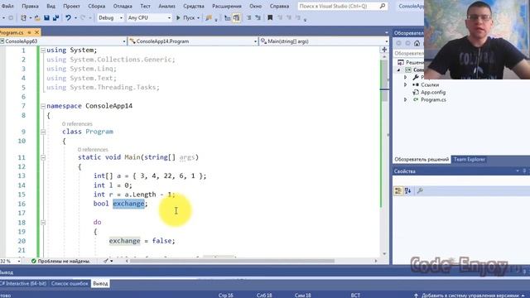The image size is (530, 298).
Task: Click the icon left of highlighted toggle
Action: 228,17
